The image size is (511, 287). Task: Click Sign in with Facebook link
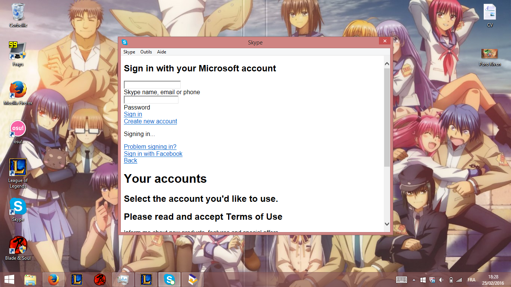point(153,154)
